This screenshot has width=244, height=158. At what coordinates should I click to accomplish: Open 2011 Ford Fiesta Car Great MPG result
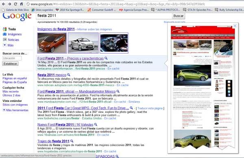click(83, 108)
